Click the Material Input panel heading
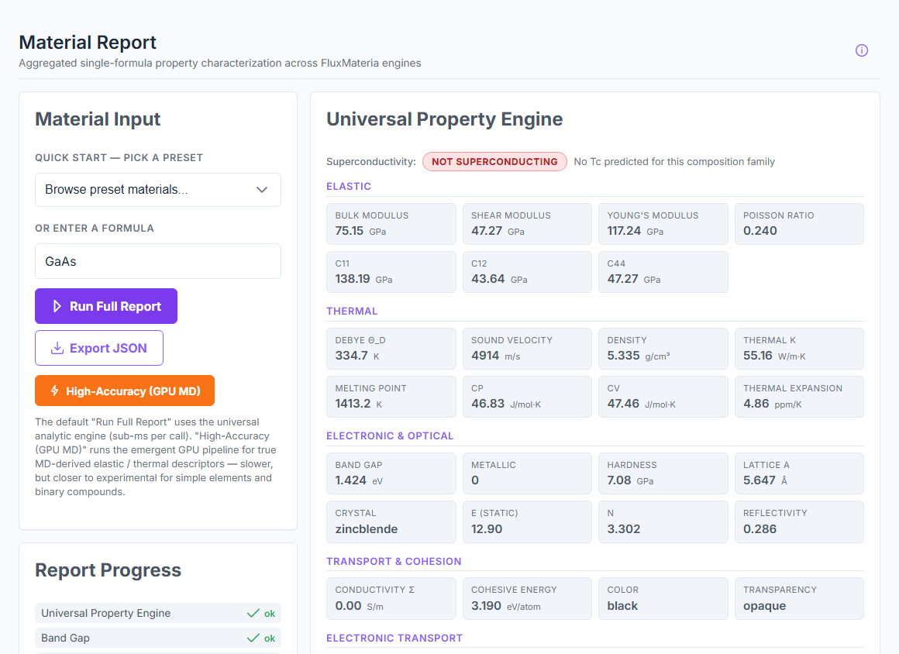 coord(98,119)
